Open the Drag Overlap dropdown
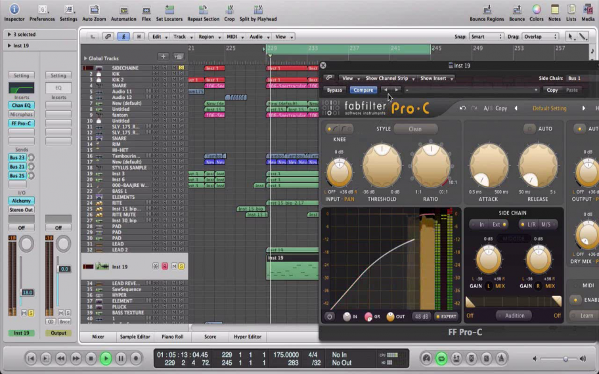Screen dimensions: 599x374 [x=540, y=37]
